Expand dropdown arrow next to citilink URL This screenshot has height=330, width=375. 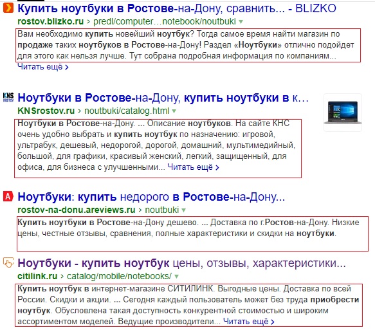(x=176, y=277)
